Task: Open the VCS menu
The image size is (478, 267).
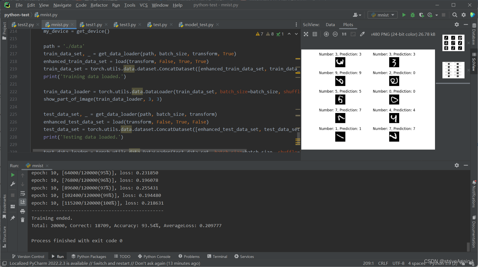Action: 144,5
